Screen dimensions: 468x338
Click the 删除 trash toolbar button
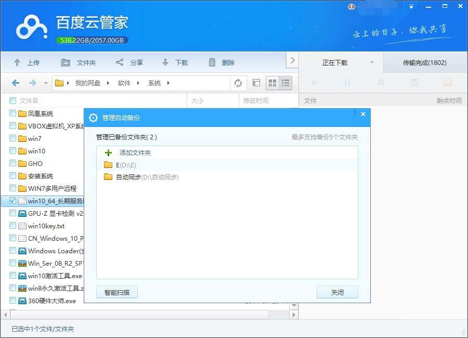click(x=222, y=63)
